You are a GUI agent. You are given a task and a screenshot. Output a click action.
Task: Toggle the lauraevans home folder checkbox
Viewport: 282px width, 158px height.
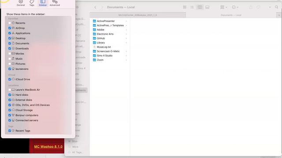pos(10,69)
